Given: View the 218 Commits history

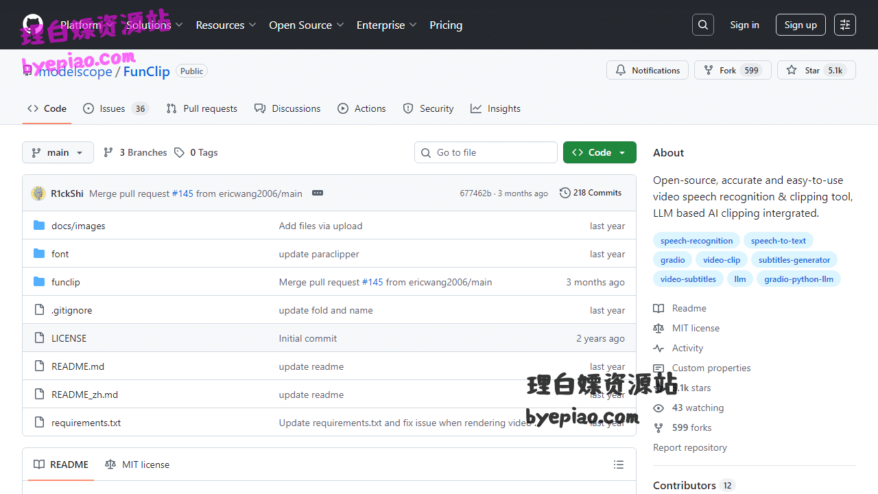Looking at the screenshot, I should tap(591, 193).
